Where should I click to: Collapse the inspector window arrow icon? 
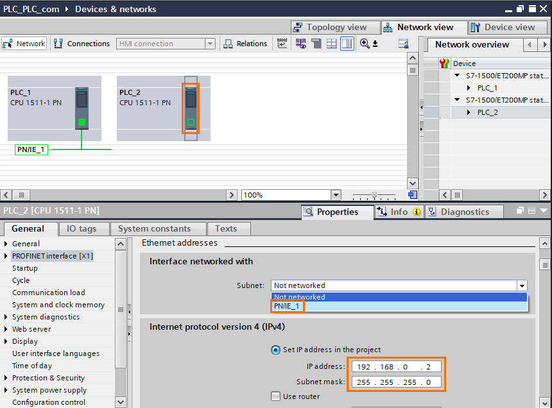click(x=544, y=210)
